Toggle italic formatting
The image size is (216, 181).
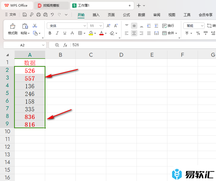[x=57, y=33]
